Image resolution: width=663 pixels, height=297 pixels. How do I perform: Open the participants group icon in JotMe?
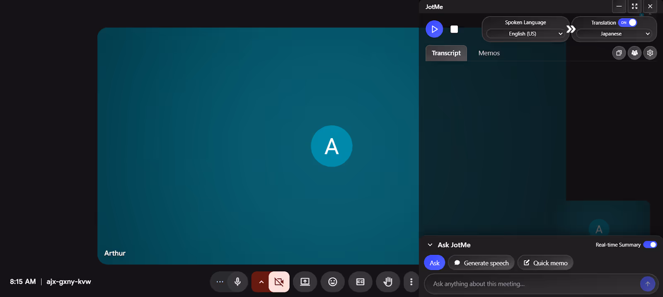(634, 53)
